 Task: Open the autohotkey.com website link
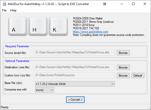pyautogui.click(x=90, y=32)
